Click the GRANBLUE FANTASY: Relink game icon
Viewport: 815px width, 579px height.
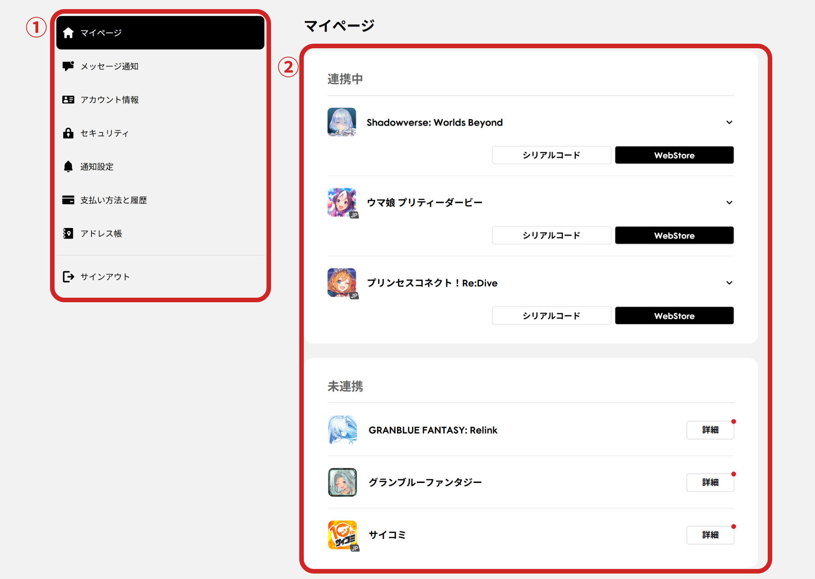point(342,430)
